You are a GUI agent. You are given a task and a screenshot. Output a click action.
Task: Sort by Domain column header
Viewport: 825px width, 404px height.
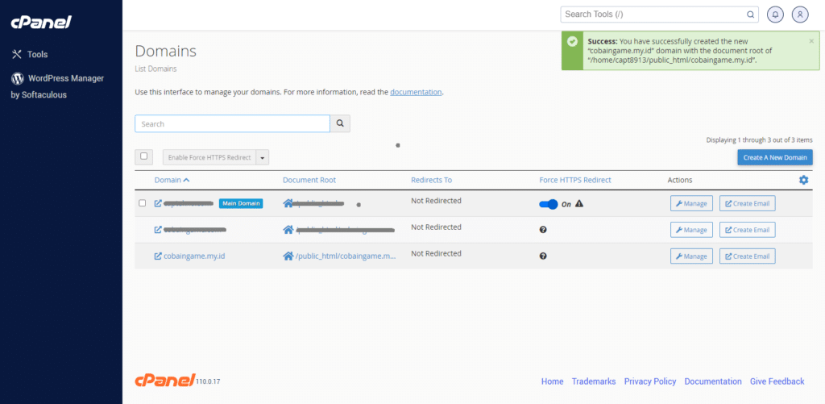coord(172,180)
